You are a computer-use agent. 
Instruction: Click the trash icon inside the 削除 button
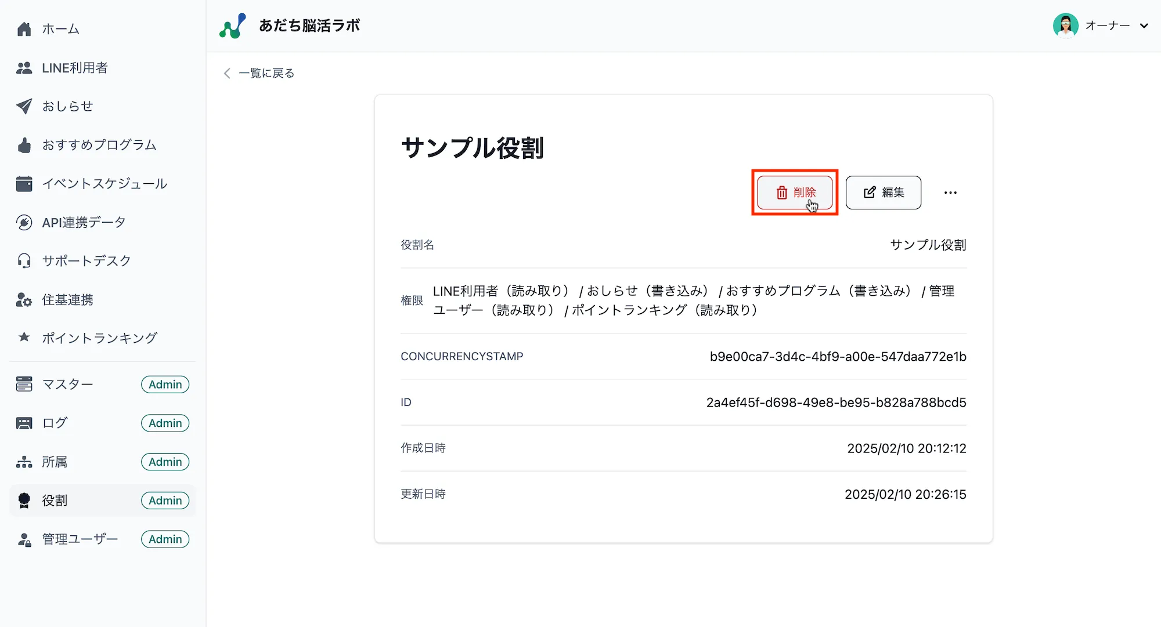[781, 193]
